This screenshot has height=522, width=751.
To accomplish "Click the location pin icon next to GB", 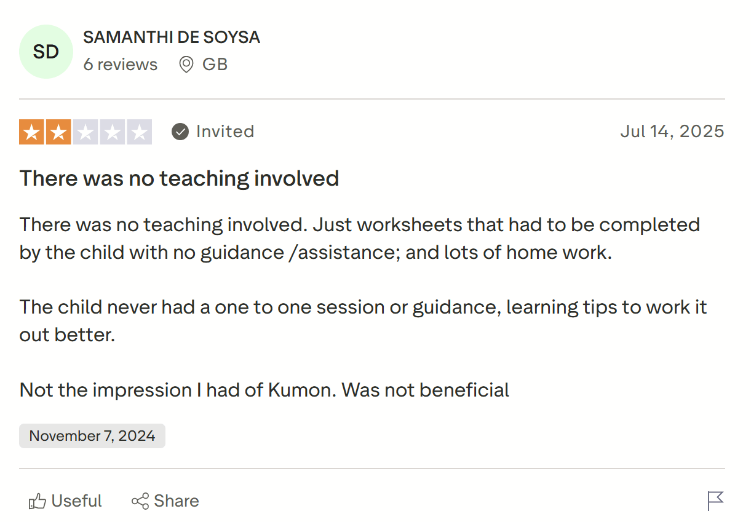I will (186, 64).
